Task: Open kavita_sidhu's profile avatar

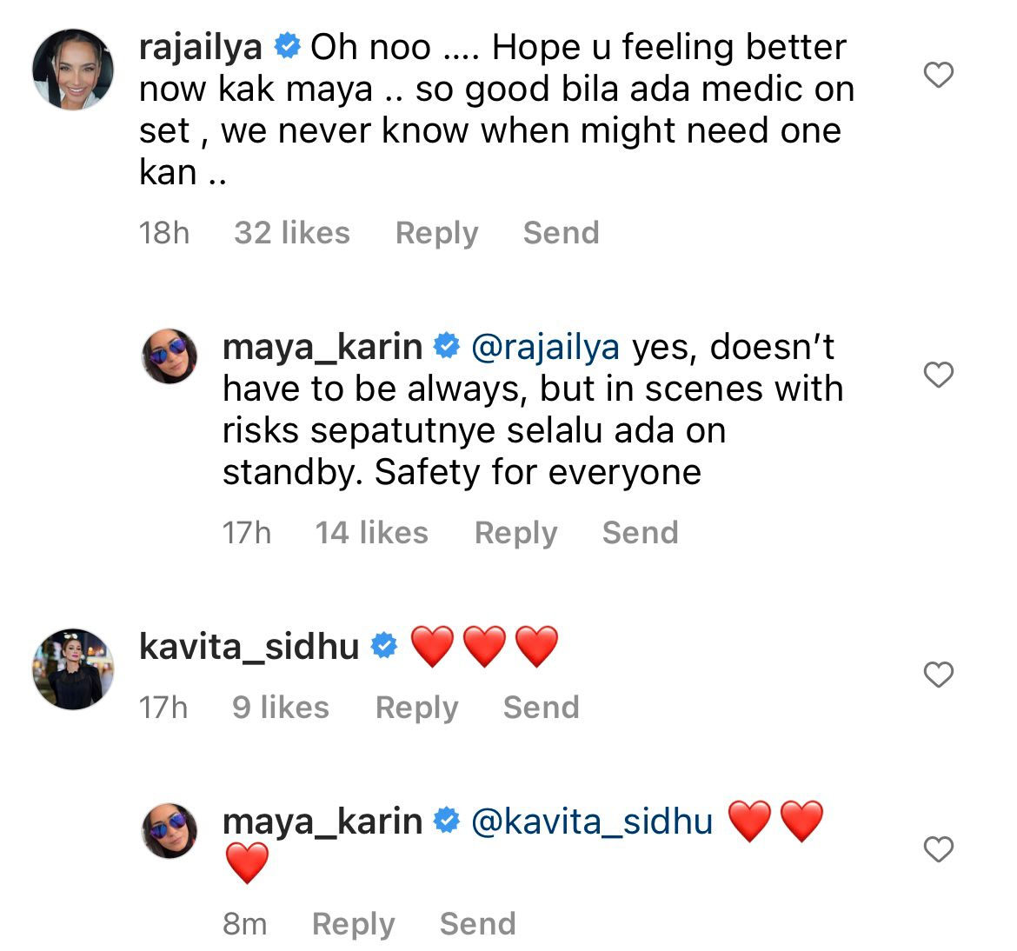Action: (x=73, y=668)
